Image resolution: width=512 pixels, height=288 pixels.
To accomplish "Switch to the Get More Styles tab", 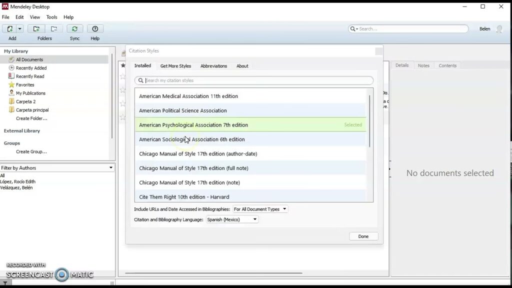I will point(175,66).
